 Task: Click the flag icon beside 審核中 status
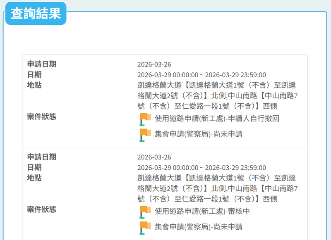[145, 212]
